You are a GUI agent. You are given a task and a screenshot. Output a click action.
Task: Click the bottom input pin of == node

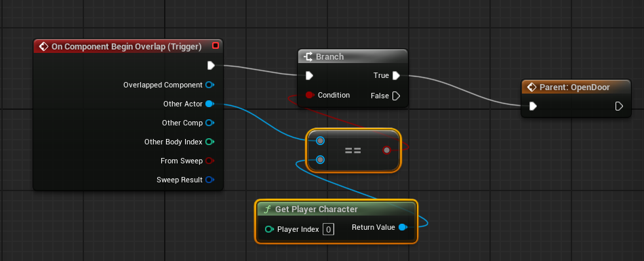point(321,159)
